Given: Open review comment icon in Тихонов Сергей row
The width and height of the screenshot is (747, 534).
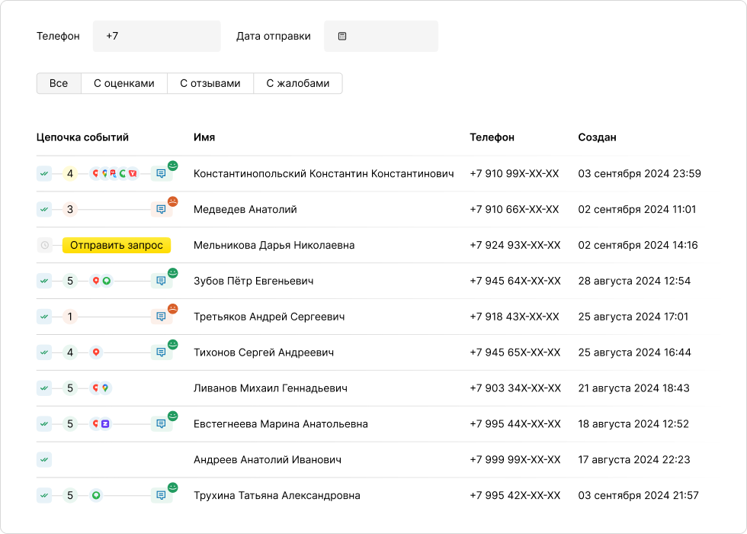Looking at the screenshot, I should tap(161, 352).
